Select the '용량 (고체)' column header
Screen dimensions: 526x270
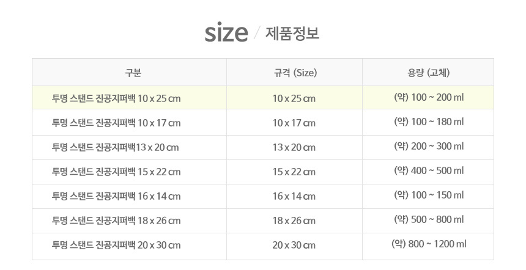click(429, 73)
